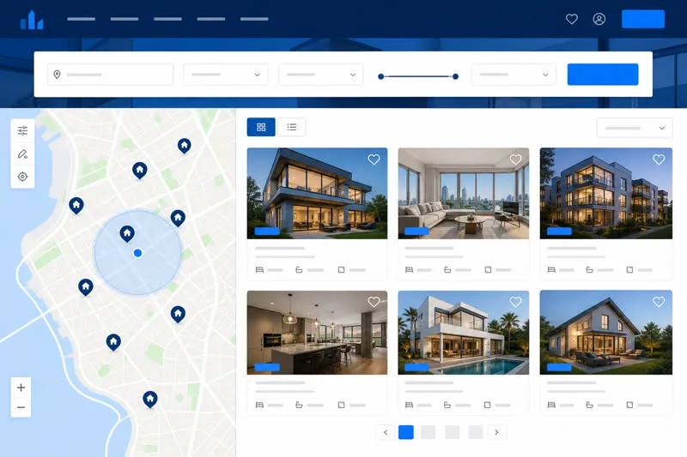Click the range slider's right handle
This screenshot has width=687, height=457.
(456, 76)
